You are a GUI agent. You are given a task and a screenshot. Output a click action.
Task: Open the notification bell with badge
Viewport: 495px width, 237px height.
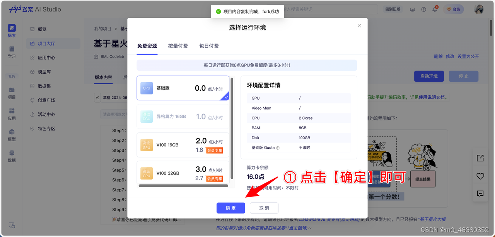pos(434,9)
